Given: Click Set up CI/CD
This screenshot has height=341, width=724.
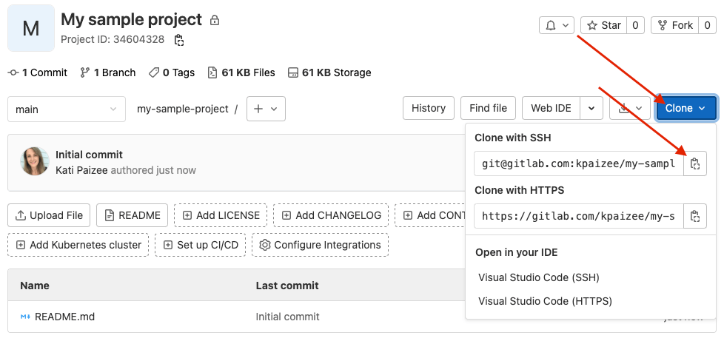Looking at the screenshot, I should tap(200, 245).
